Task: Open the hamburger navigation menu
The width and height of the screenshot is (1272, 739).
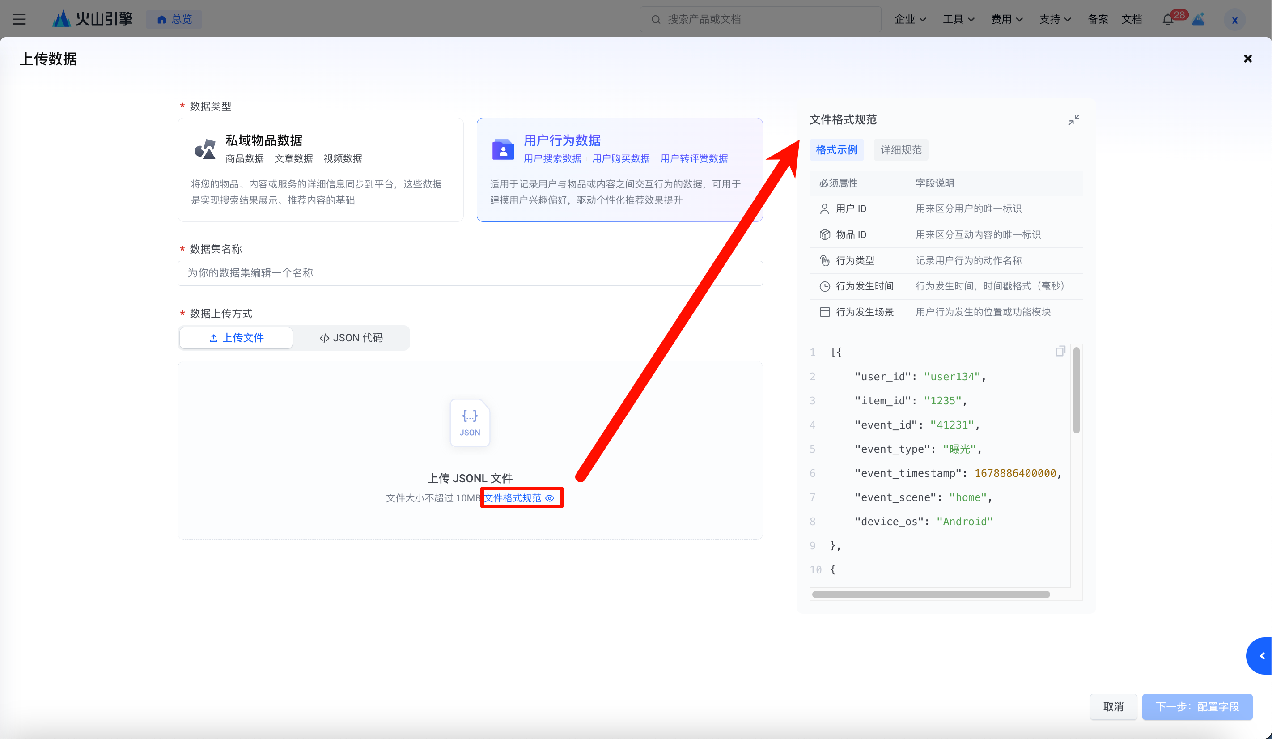Action: coord(19,19)
